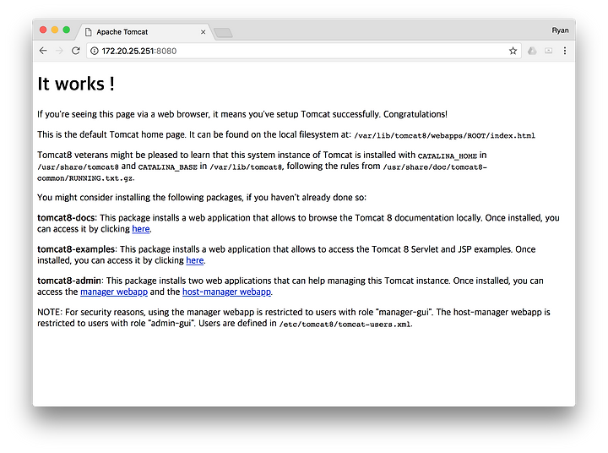
Task: Click the browser forward arrow
Action: [x=59, y=51]
